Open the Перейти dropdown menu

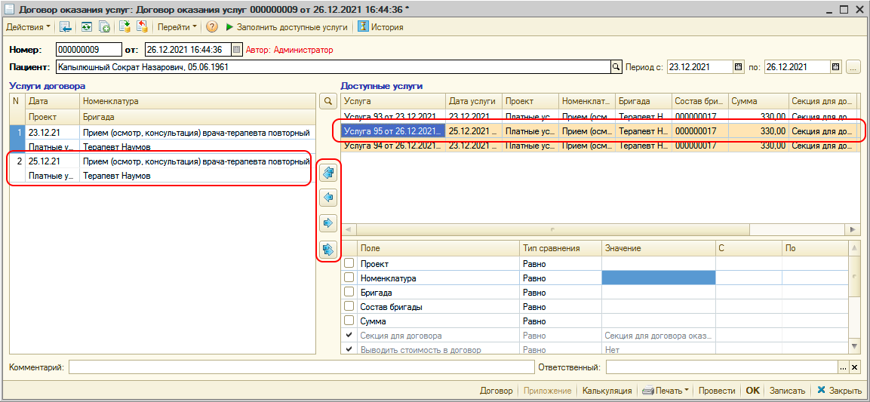[x=177, y=26]
